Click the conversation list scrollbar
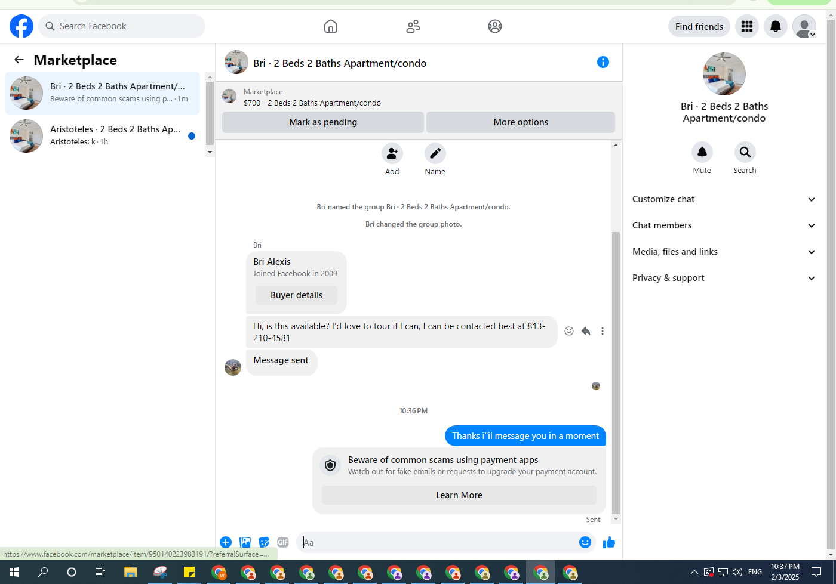Viewport: 836px width, 584px height. [x=210, y=113]
